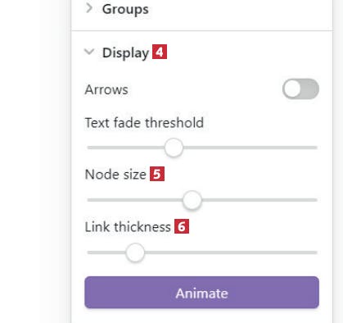Click the Node size label text
The width and height of the screenshot is (343, 323).
click(x=115, y=175)
